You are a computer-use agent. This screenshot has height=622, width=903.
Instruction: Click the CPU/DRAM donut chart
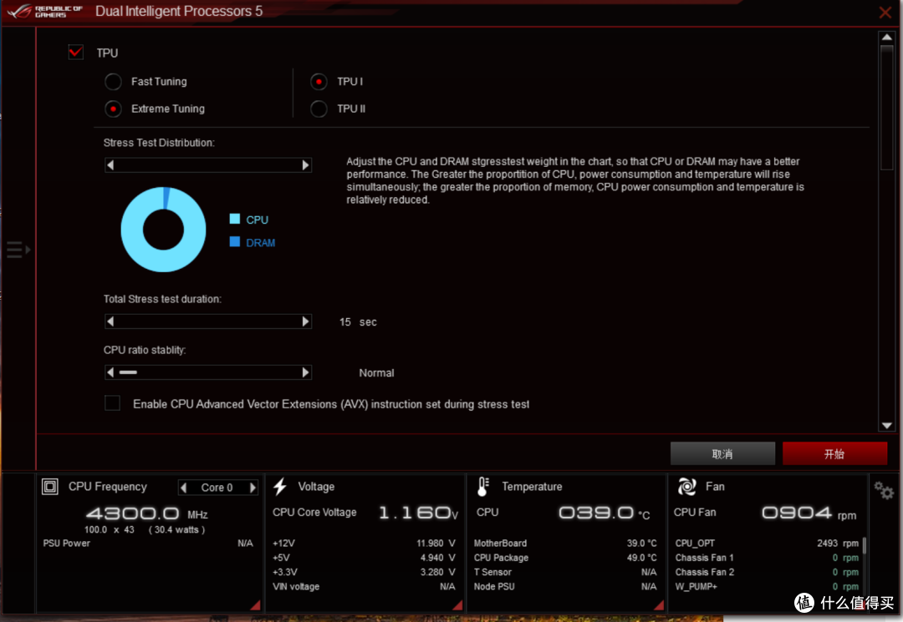point(163,230)
